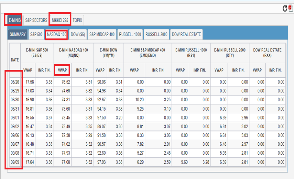Click MIDCAP IMP. FIN. value 3.25
This screenshot has width=296, height=180.
pyautogui.click(x=167, y=100)
